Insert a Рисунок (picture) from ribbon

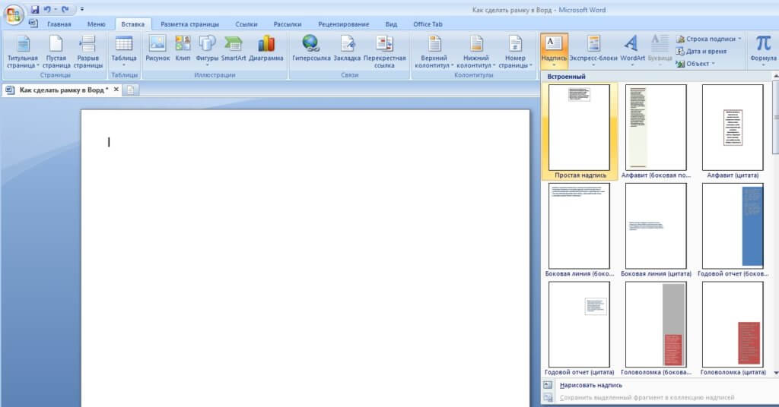[x=157, y=50]
